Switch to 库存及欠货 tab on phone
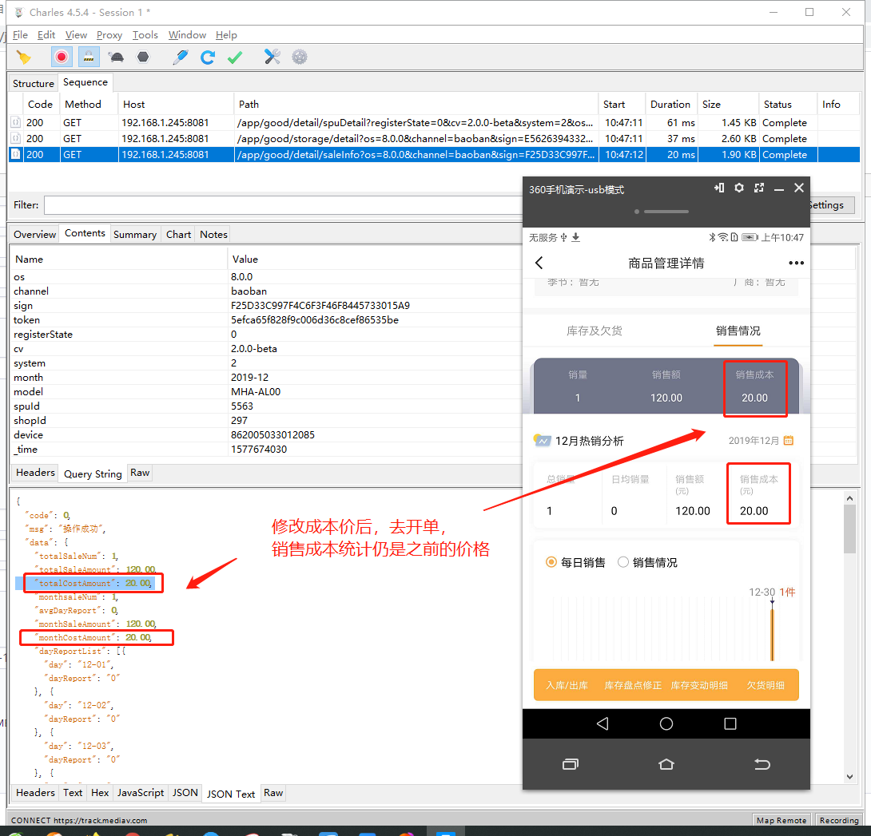The height and width of the screenshot is (836, 871). tap(595, 331)
